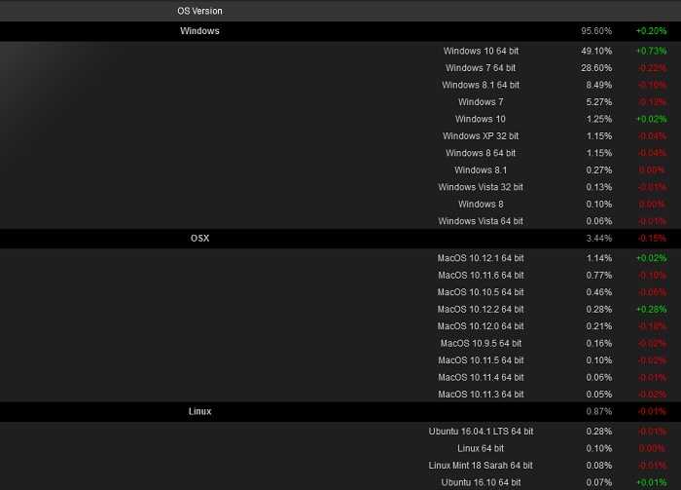The width and height of the screenshot is (681, 490).
Task: Click the MacOS 10.12.1 64 bit entry
Action: pyautogui.click(x=481, y=258)
